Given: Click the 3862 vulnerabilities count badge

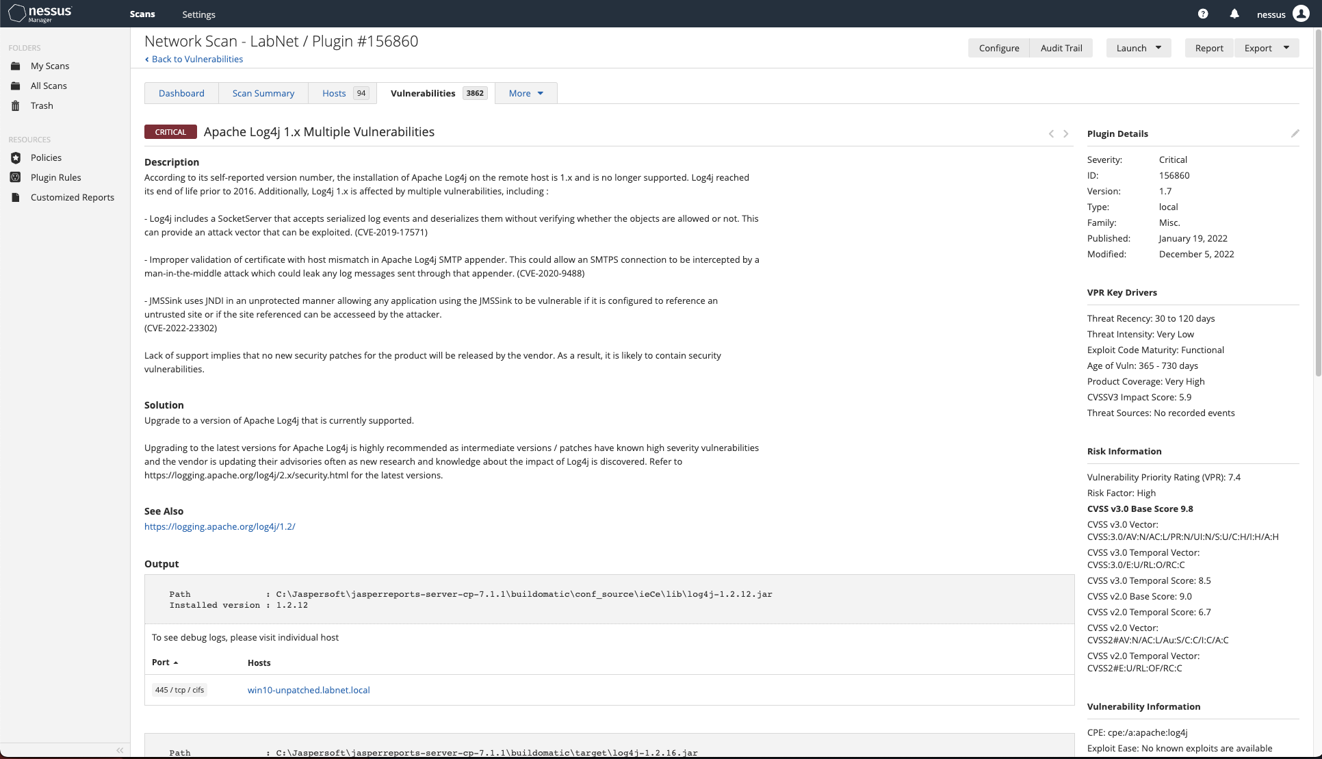Looking at the screenshot, I should coord(475,93).
